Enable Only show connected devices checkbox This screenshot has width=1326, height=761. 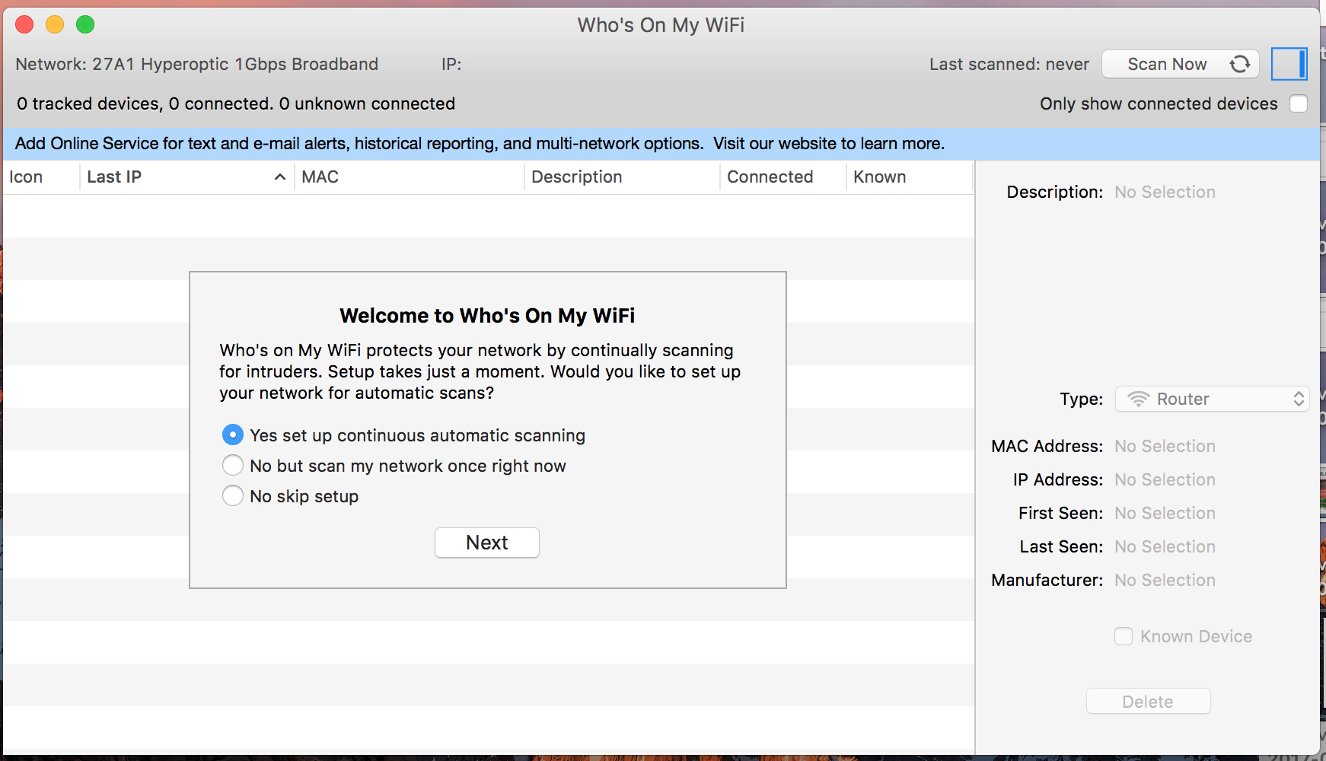tap(1299, 103)
